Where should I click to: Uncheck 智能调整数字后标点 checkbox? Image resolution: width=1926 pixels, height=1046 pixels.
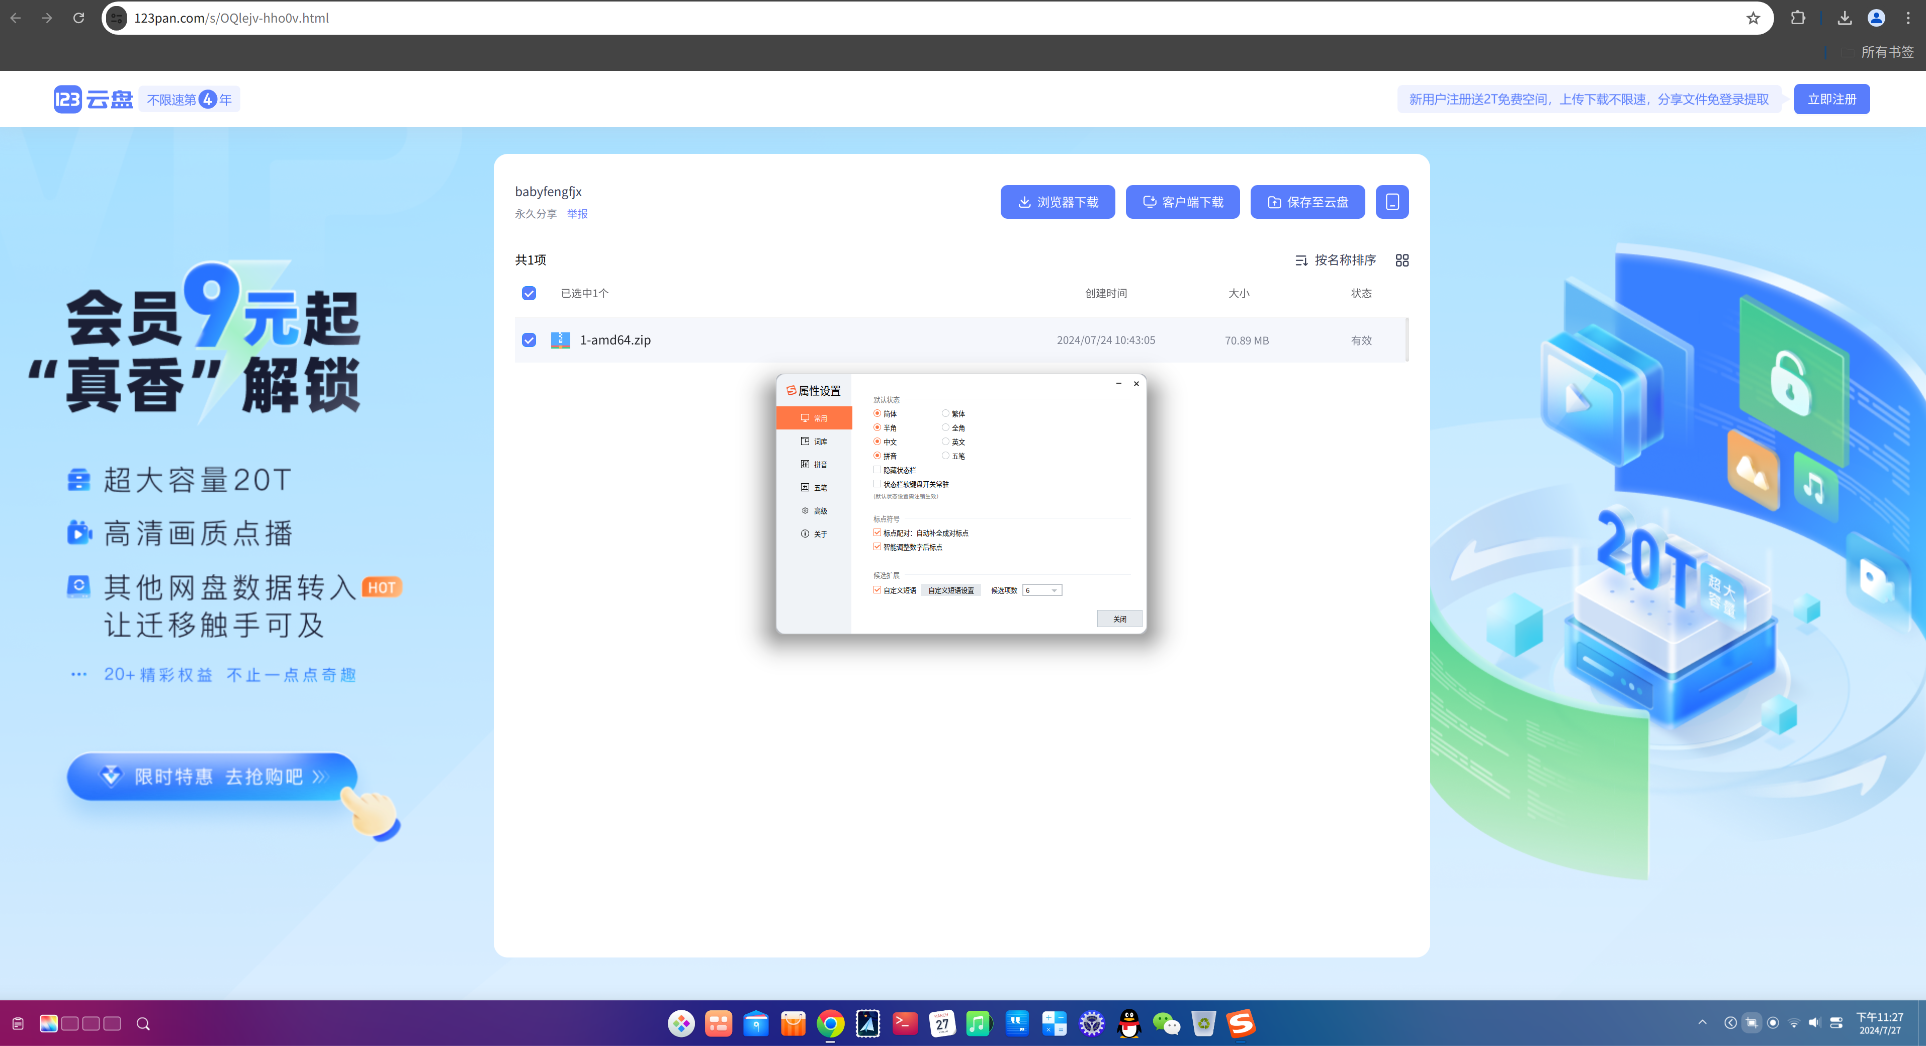pyautogui.click(x=877, y=547)
